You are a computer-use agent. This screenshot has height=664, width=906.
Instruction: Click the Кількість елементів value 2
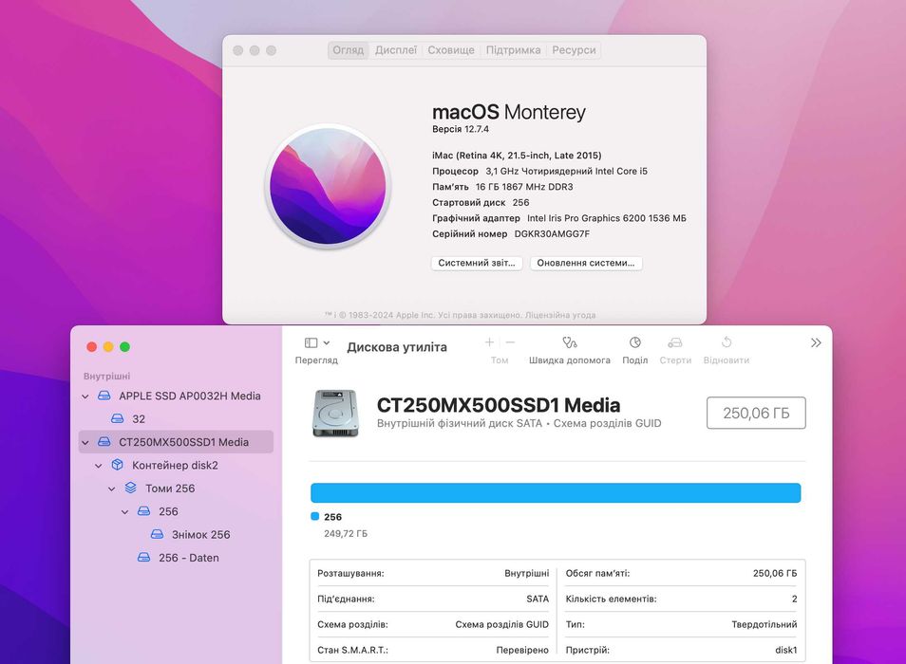795,599
